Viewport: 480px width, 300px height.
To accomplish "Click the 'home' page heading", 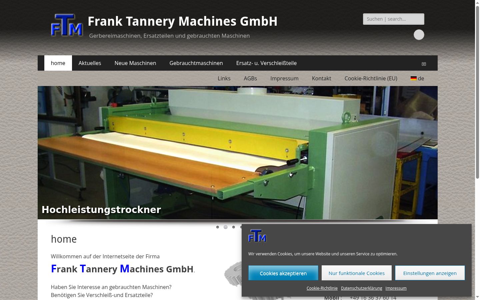I will tap(64, 239).
